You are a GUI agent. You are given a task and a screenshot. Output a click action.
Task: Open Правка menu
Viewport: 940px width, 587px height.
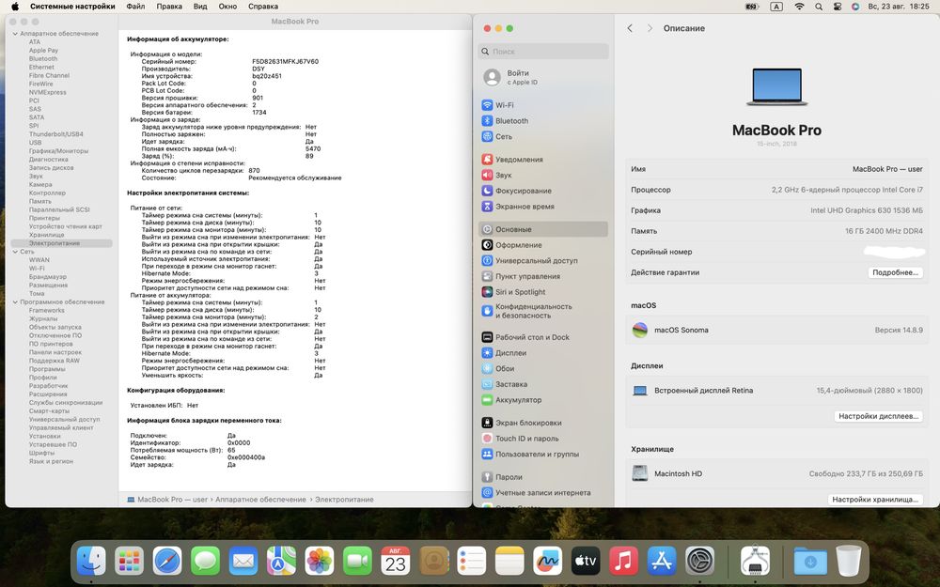(x=169, y=6)
